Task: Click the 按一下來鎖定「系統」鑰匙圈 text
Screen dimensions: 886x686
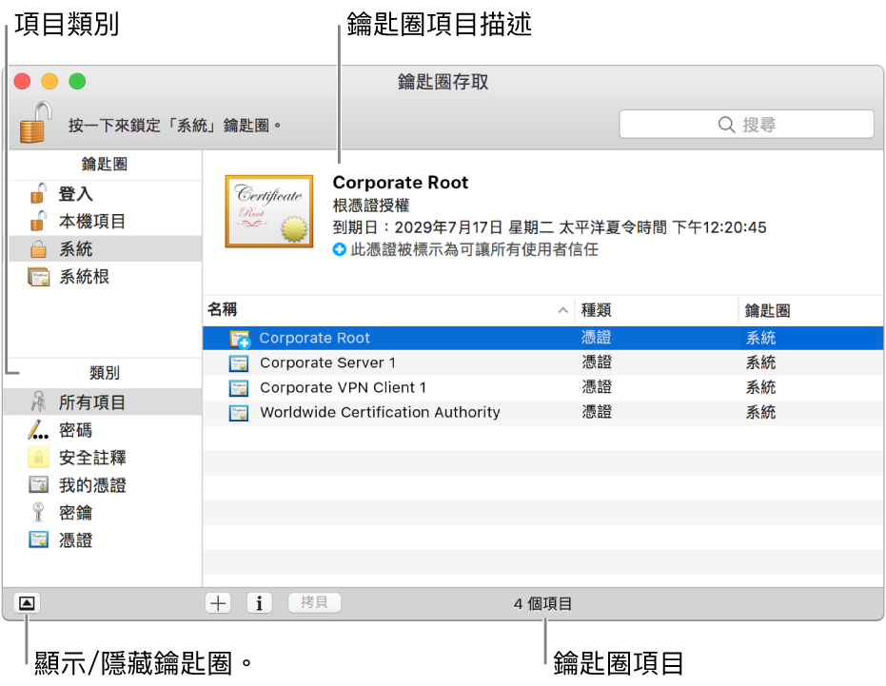Action: coord(174,125)
